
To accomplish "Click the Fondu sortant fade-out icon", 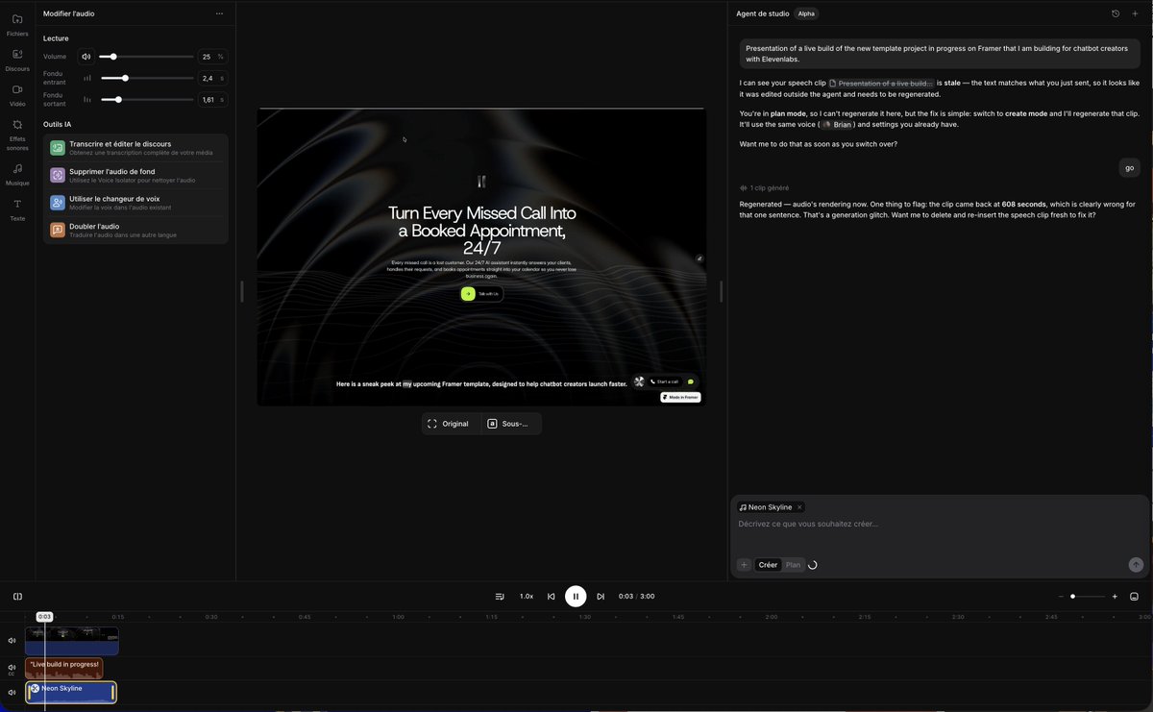I will (x=87, y=99).
